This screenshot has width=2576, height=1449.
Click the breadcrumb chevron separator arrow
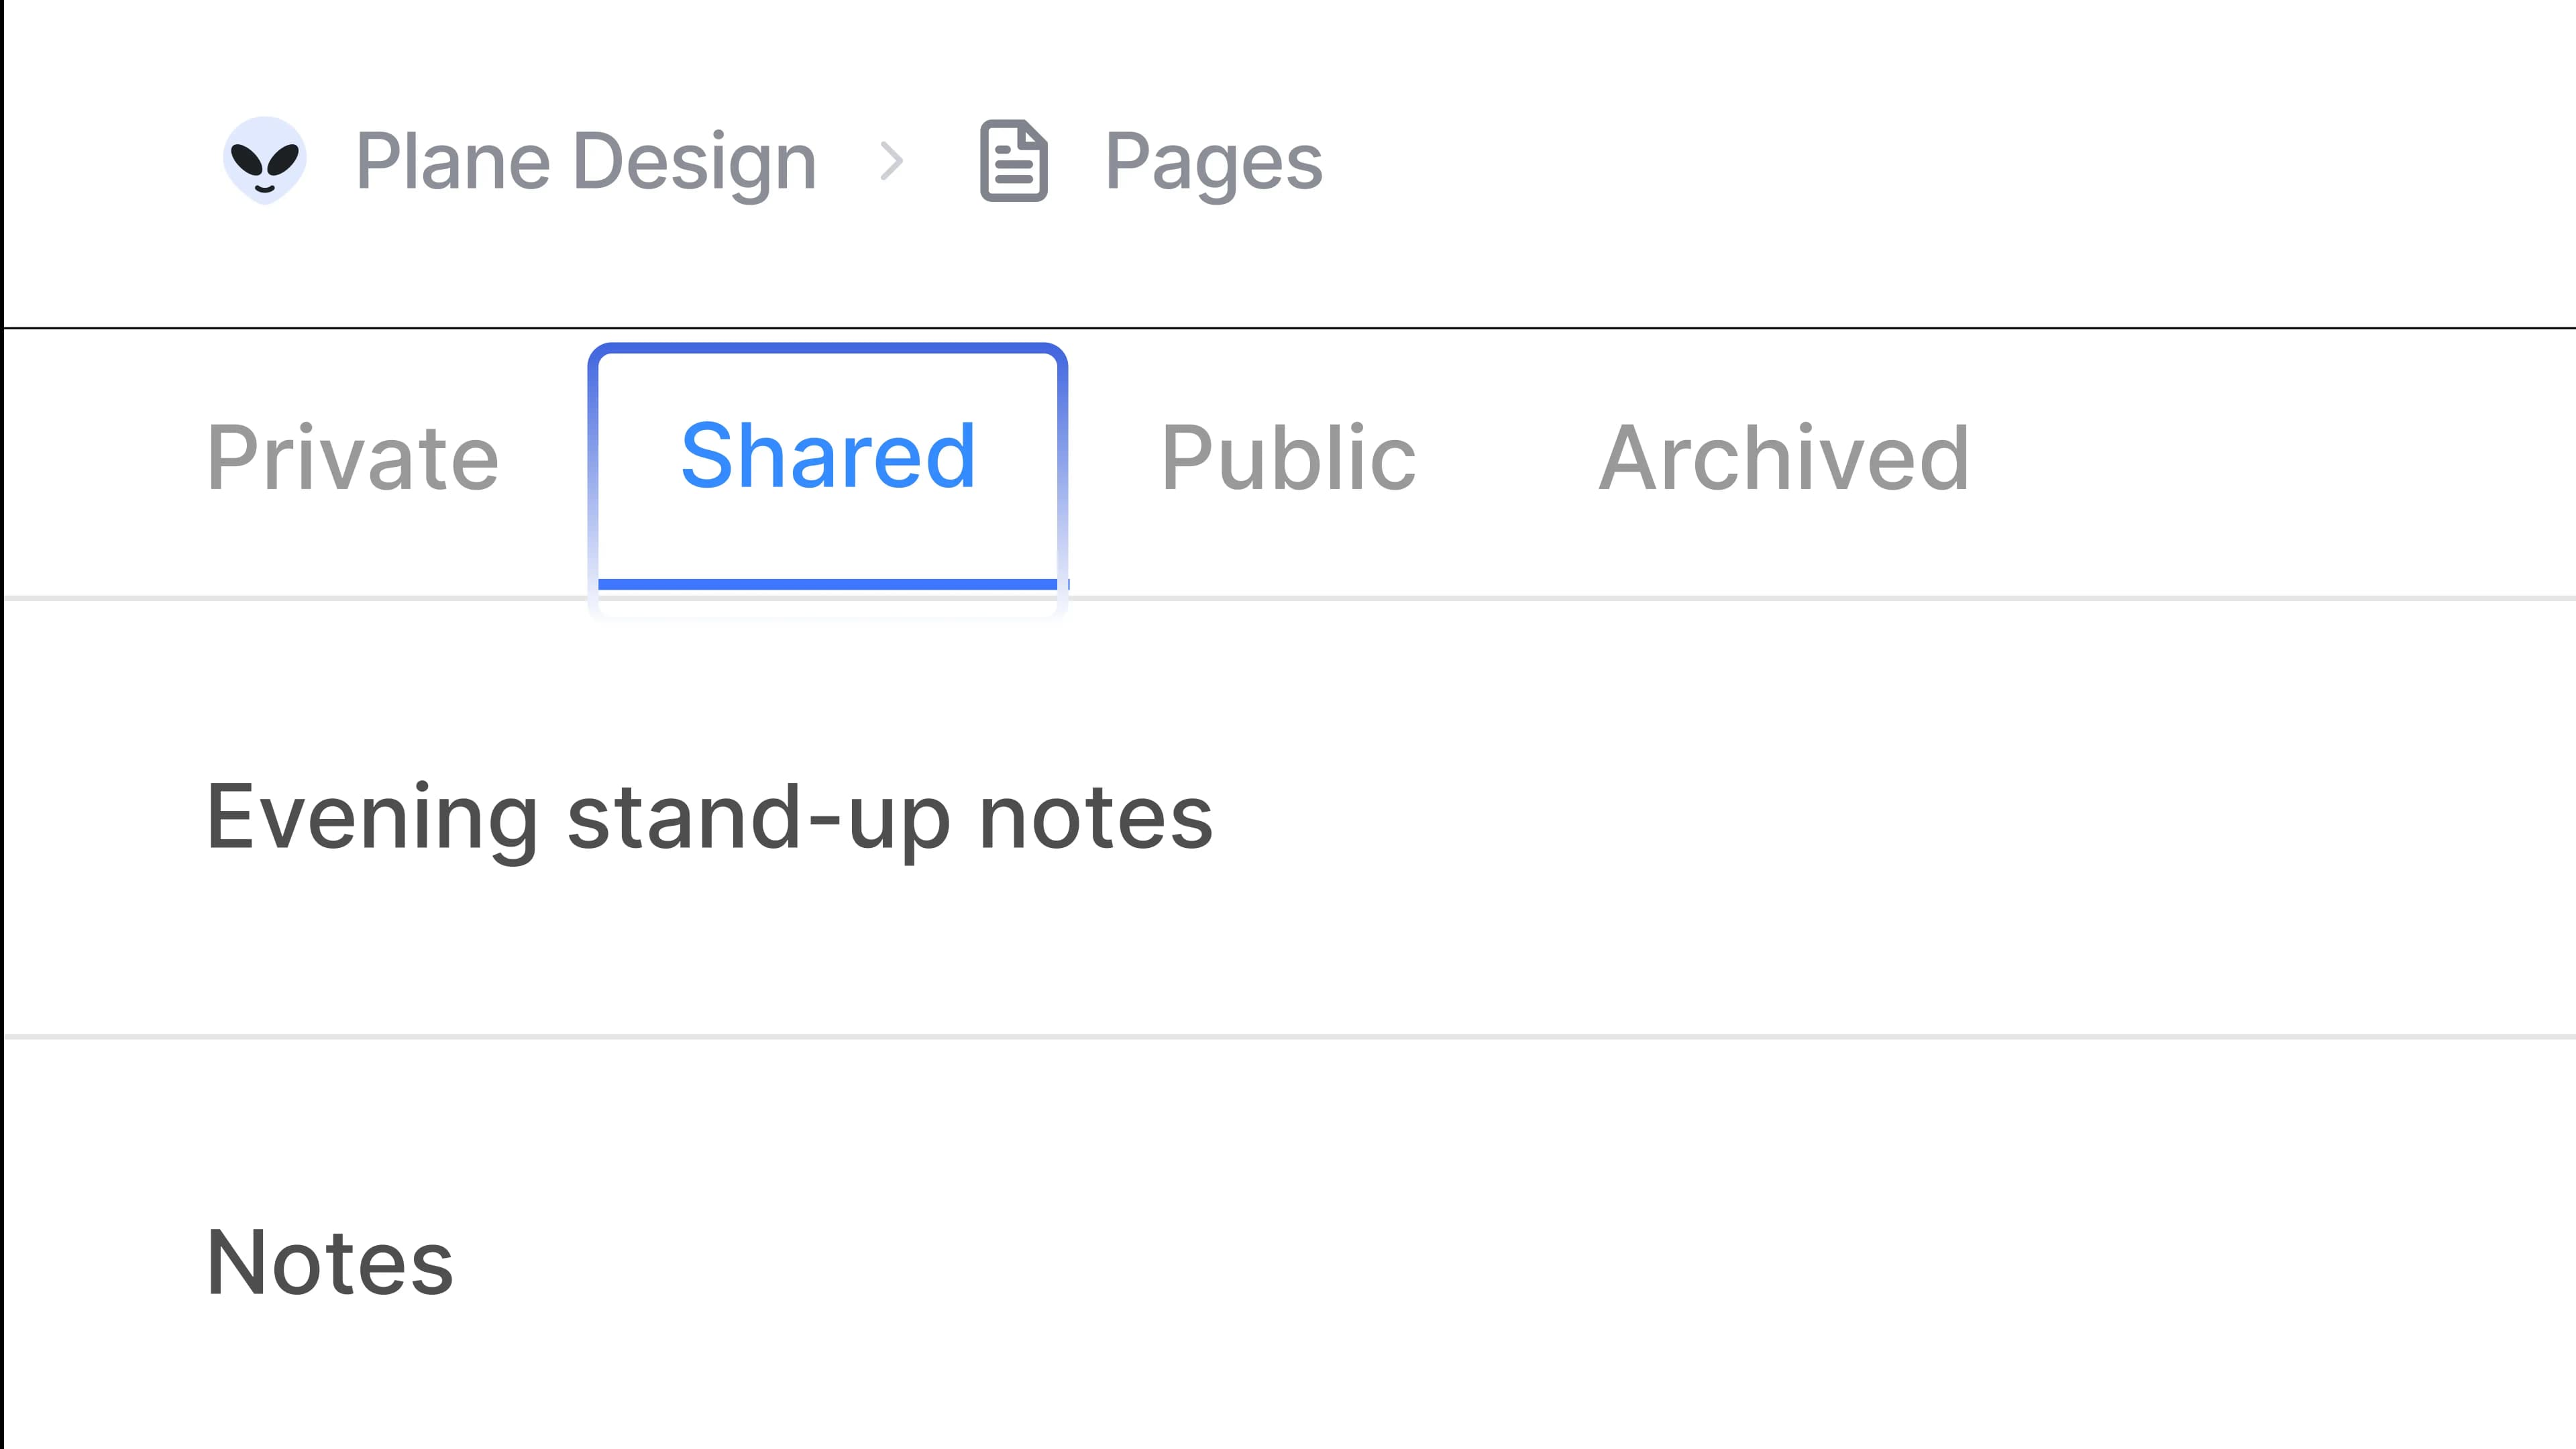point(891,161)
